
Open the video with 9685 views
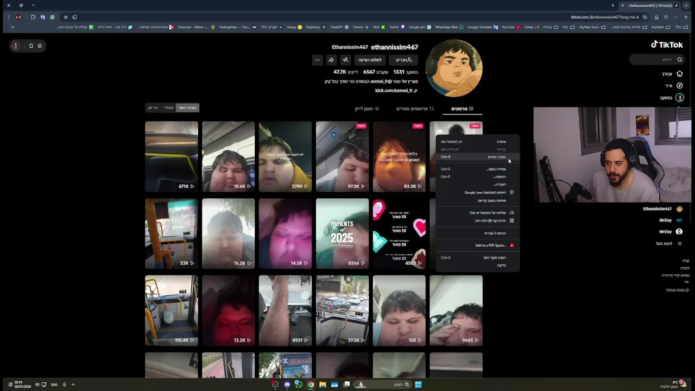coord(456,311)
